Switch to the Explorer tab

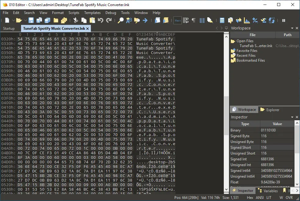270,110
